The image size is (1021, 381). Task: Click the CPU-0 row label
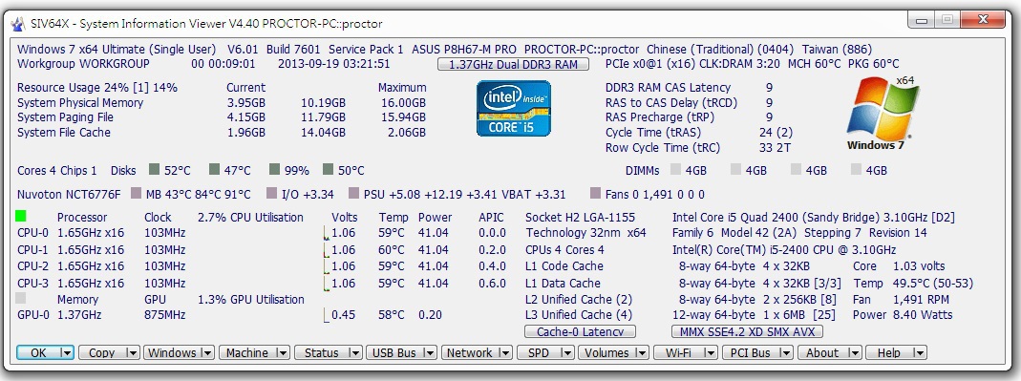pos(32,233)
